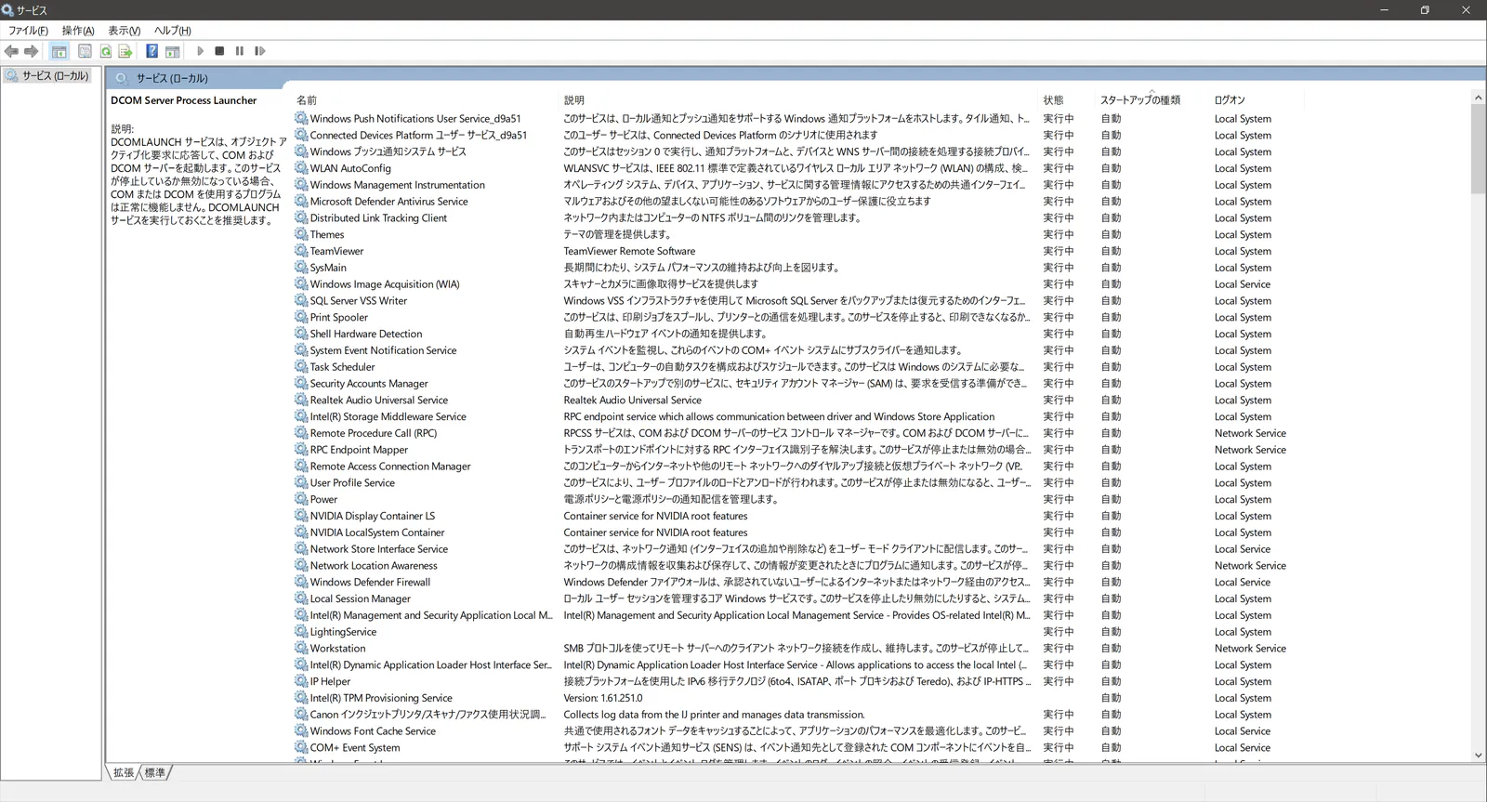Sort by the 名前 column header
Viewport: 1487px width, 802px height.
click(307, 100)
